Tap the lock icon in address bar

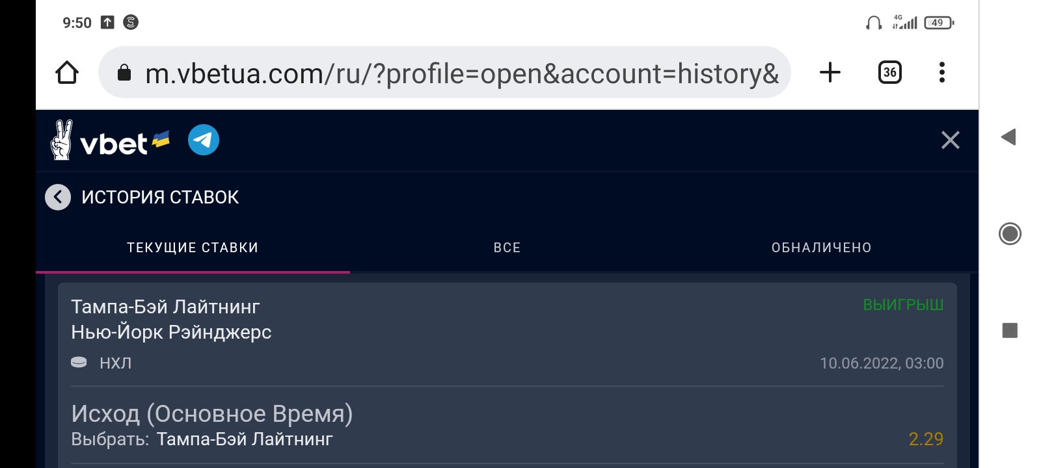pyautogui.click(x=124, y=73)
